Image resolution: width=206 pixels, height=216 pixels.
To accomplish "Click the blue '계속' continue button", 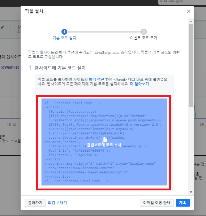I will point(183,203).
